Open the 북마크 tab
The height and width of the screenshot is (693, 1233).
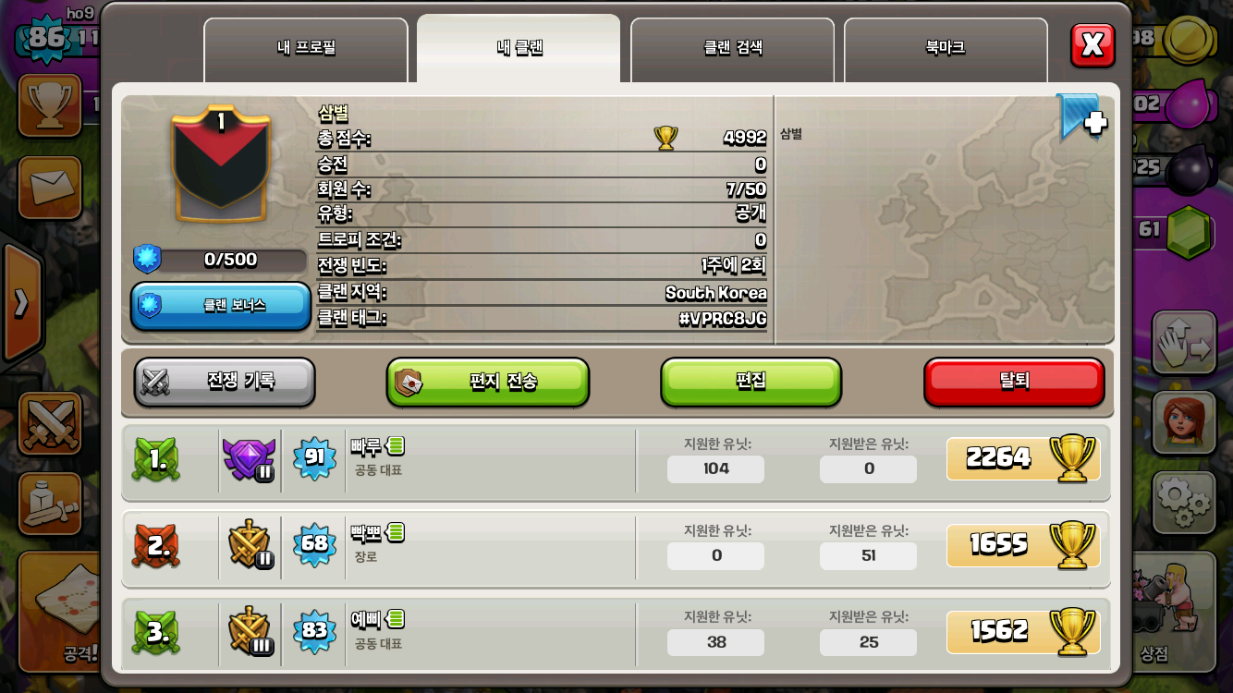(946, 50)
